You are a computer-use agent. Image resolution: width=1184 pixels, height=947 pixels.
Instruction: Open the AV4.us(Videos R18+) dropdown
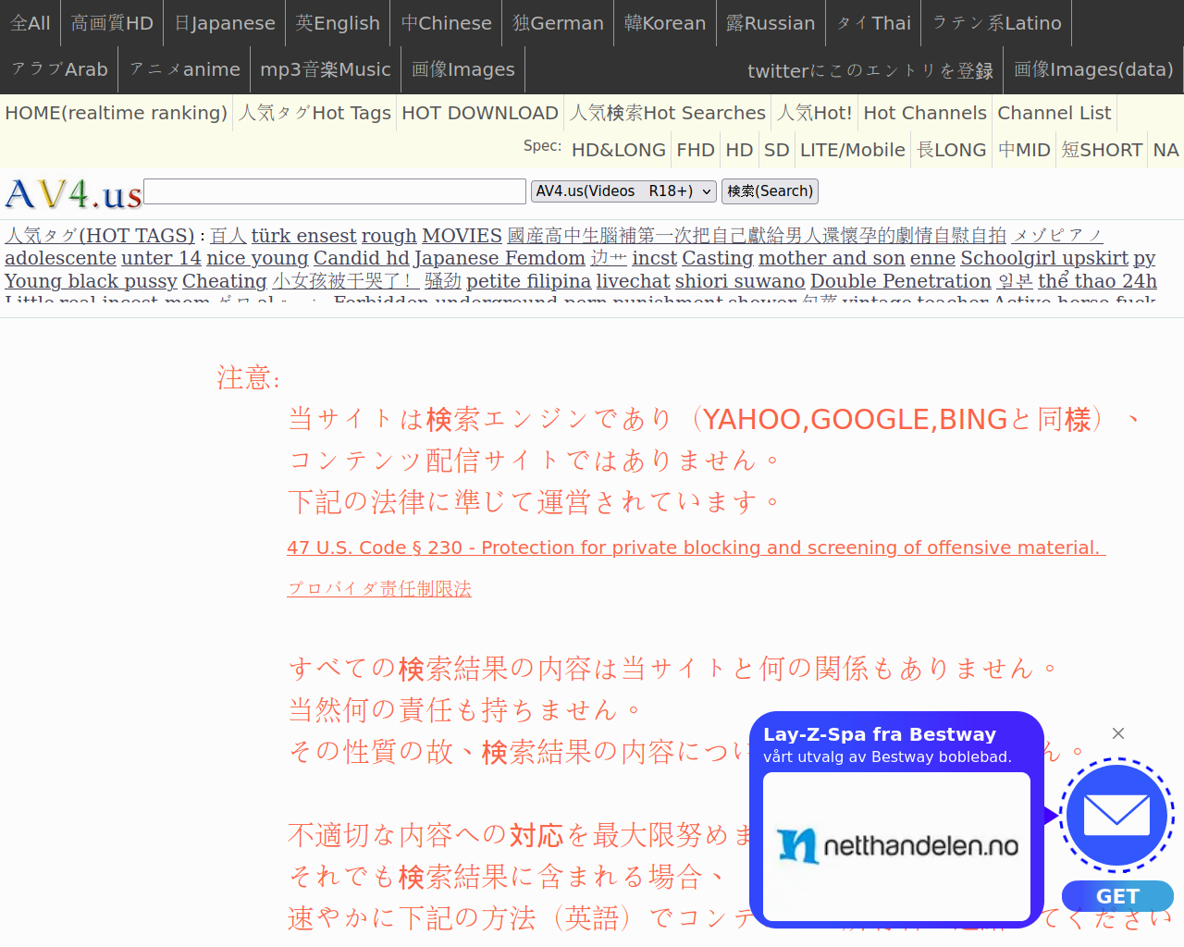[x=623, y=191]
